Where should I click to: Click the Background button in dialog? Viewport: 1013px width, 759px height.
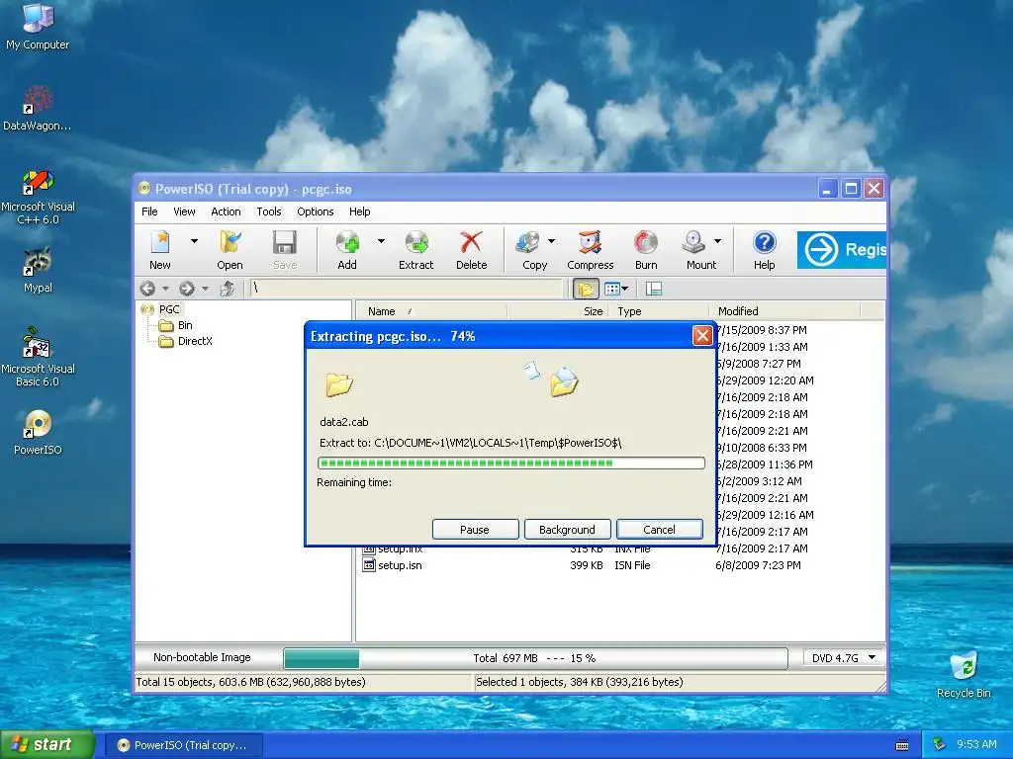tap(567, 530)
